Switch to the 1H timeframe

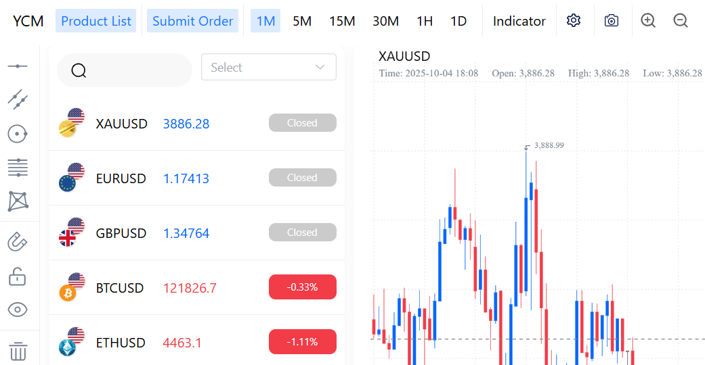[425, 21]
